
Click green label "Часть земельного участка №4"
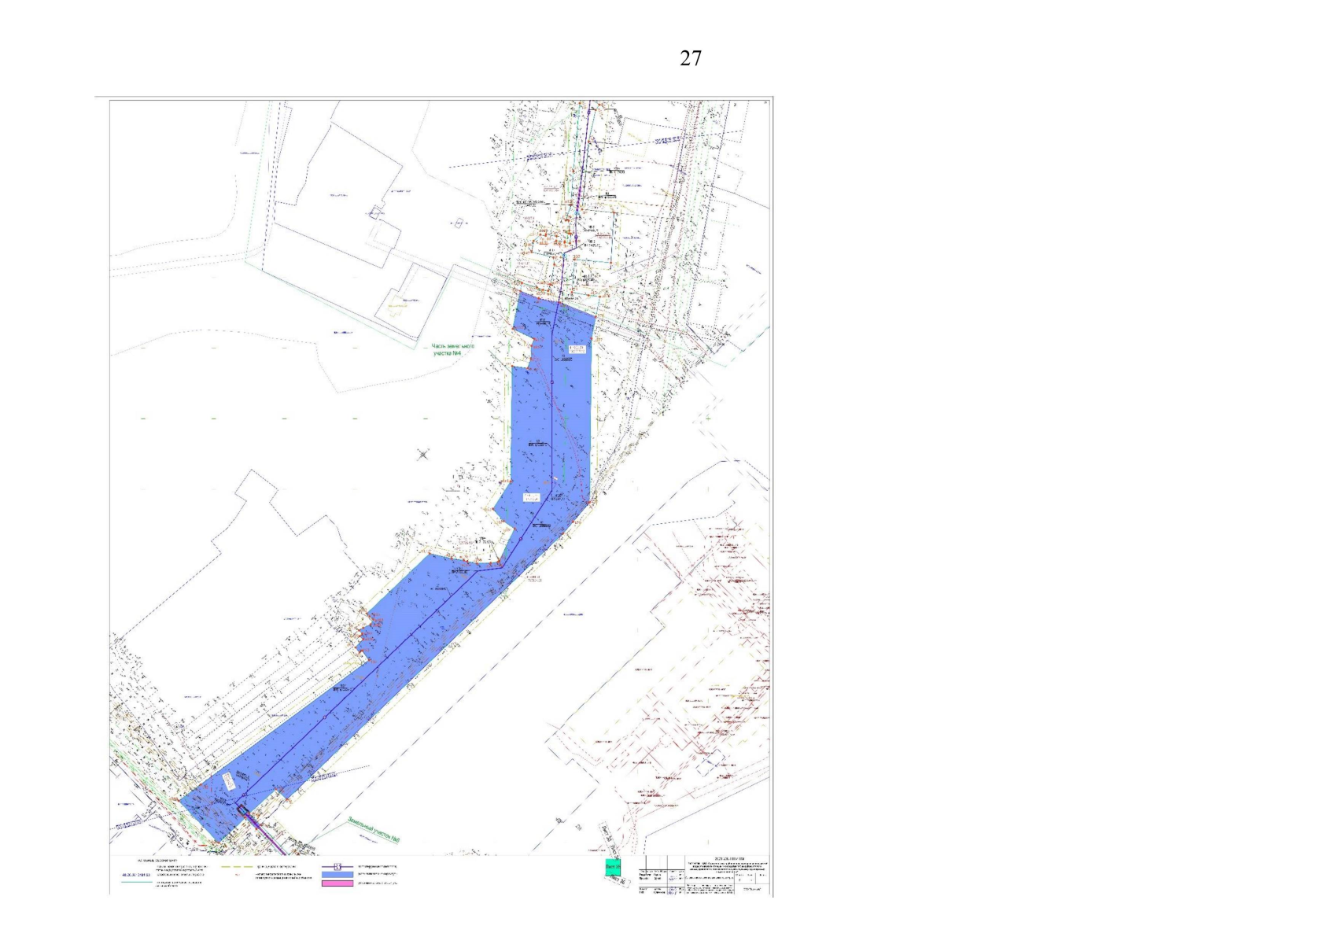[x=453, y=348]
